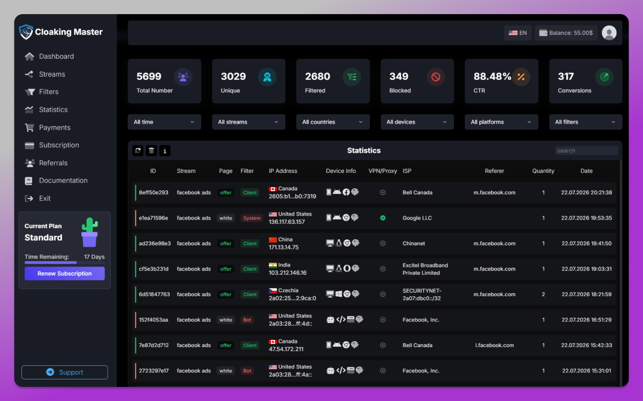Click the Filtered funnel icon

pos(352,77)
